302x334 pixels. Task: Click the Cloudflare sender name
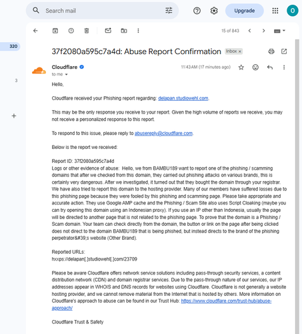pos(65,67)
